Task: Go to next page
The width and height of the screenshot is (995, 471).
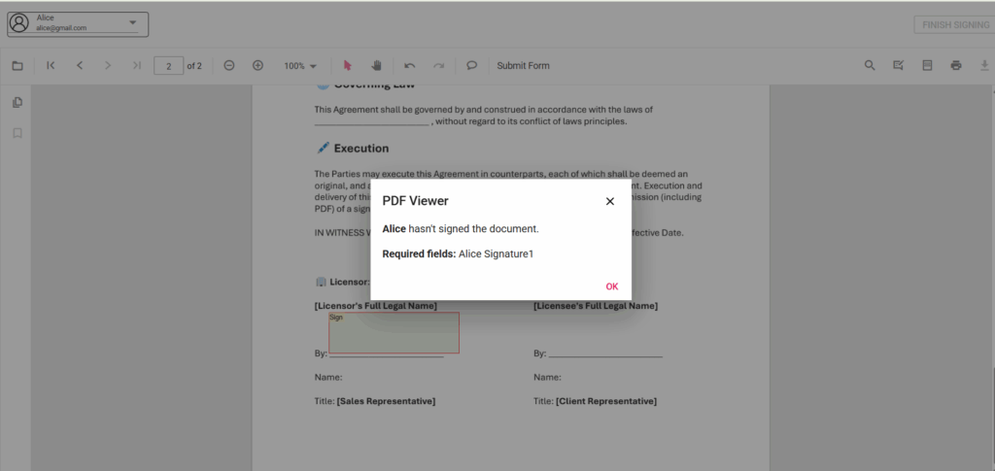Action: point(108,65)
